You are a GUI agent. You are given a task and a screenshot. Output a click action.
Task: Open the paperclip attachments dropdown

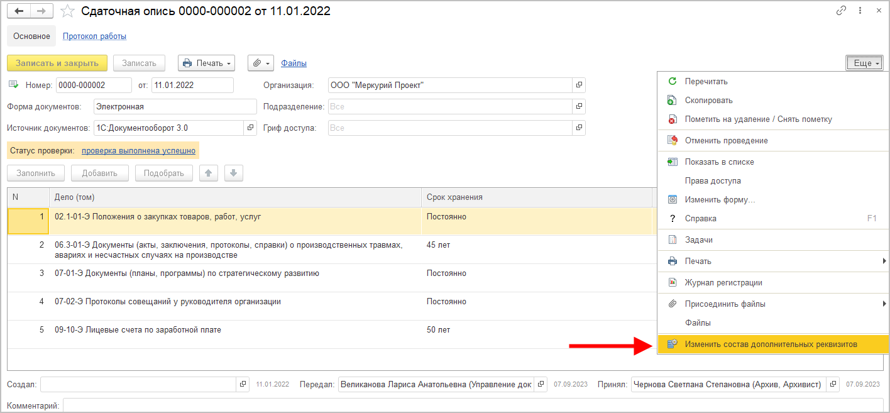click(260, 63)
